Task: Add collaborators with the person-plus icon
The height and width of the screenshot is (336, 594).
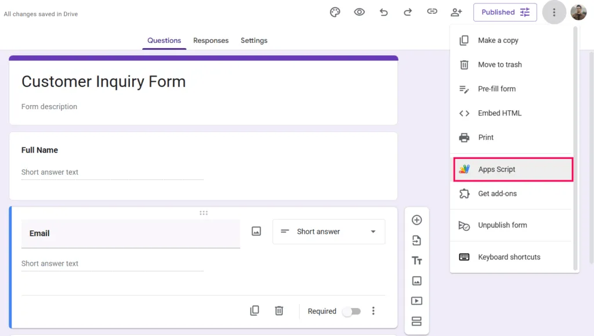Action: coord(457,12)
